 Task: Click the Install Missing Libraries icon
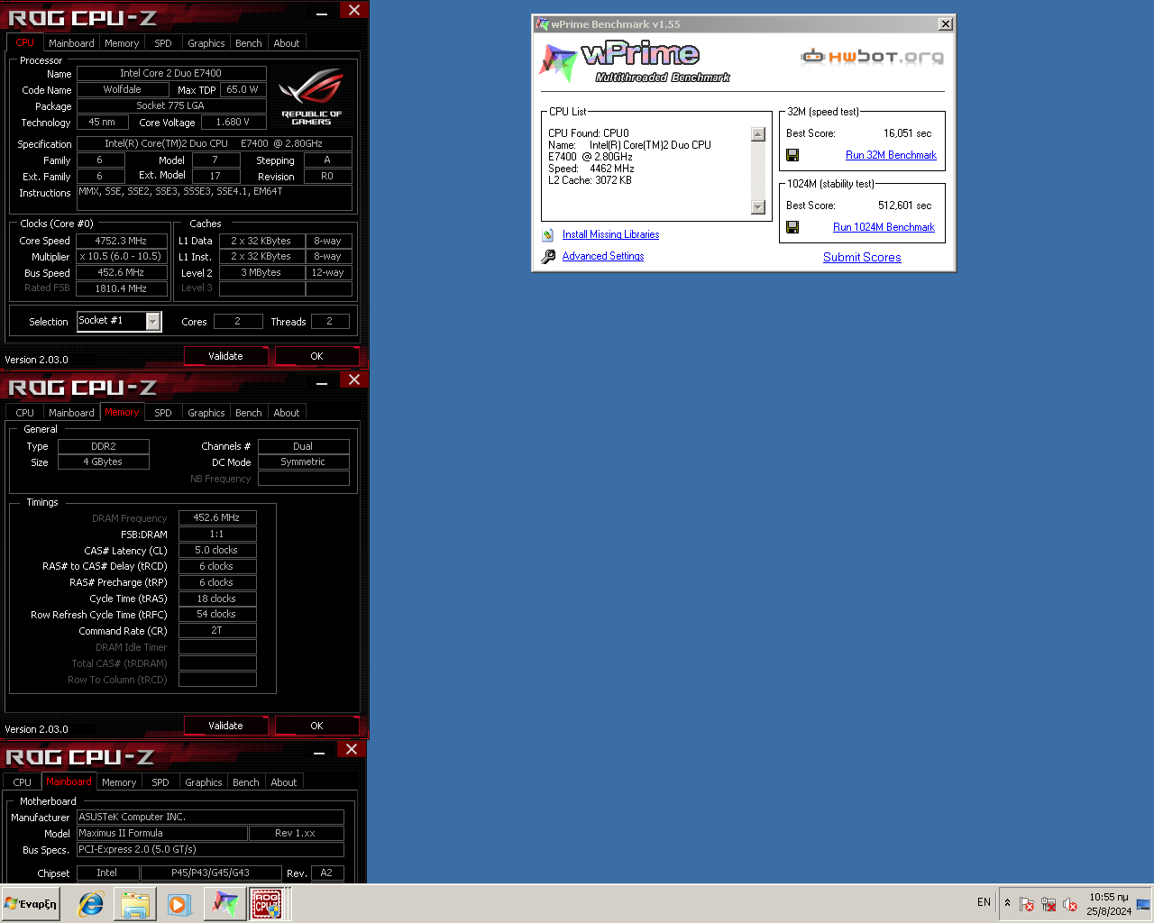click(x=548, y=235)
